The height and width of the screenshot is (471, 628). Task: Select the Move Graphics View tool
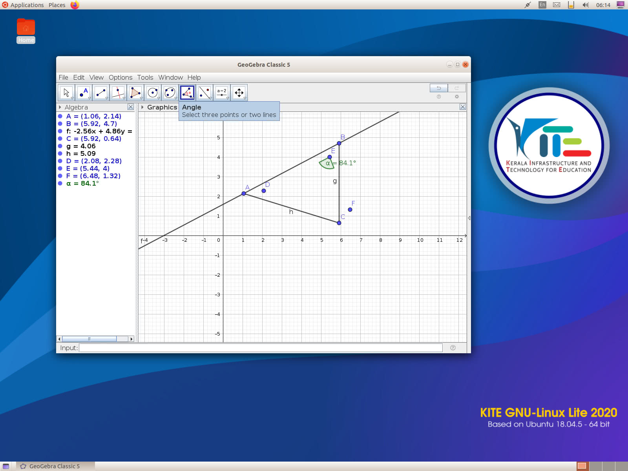coord(239,92)
